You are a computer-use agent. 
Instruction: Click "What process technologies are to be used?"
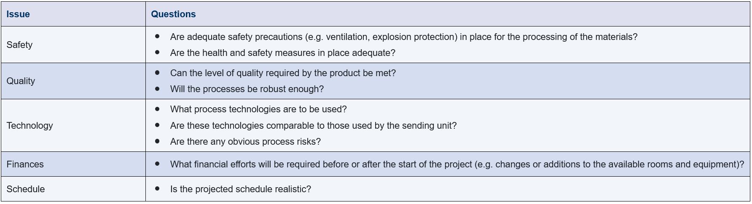pos(258,109)
